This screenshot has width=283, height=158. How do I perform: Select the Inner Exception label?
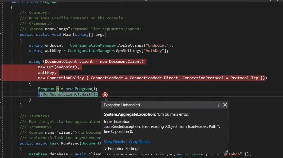point(117,121)
